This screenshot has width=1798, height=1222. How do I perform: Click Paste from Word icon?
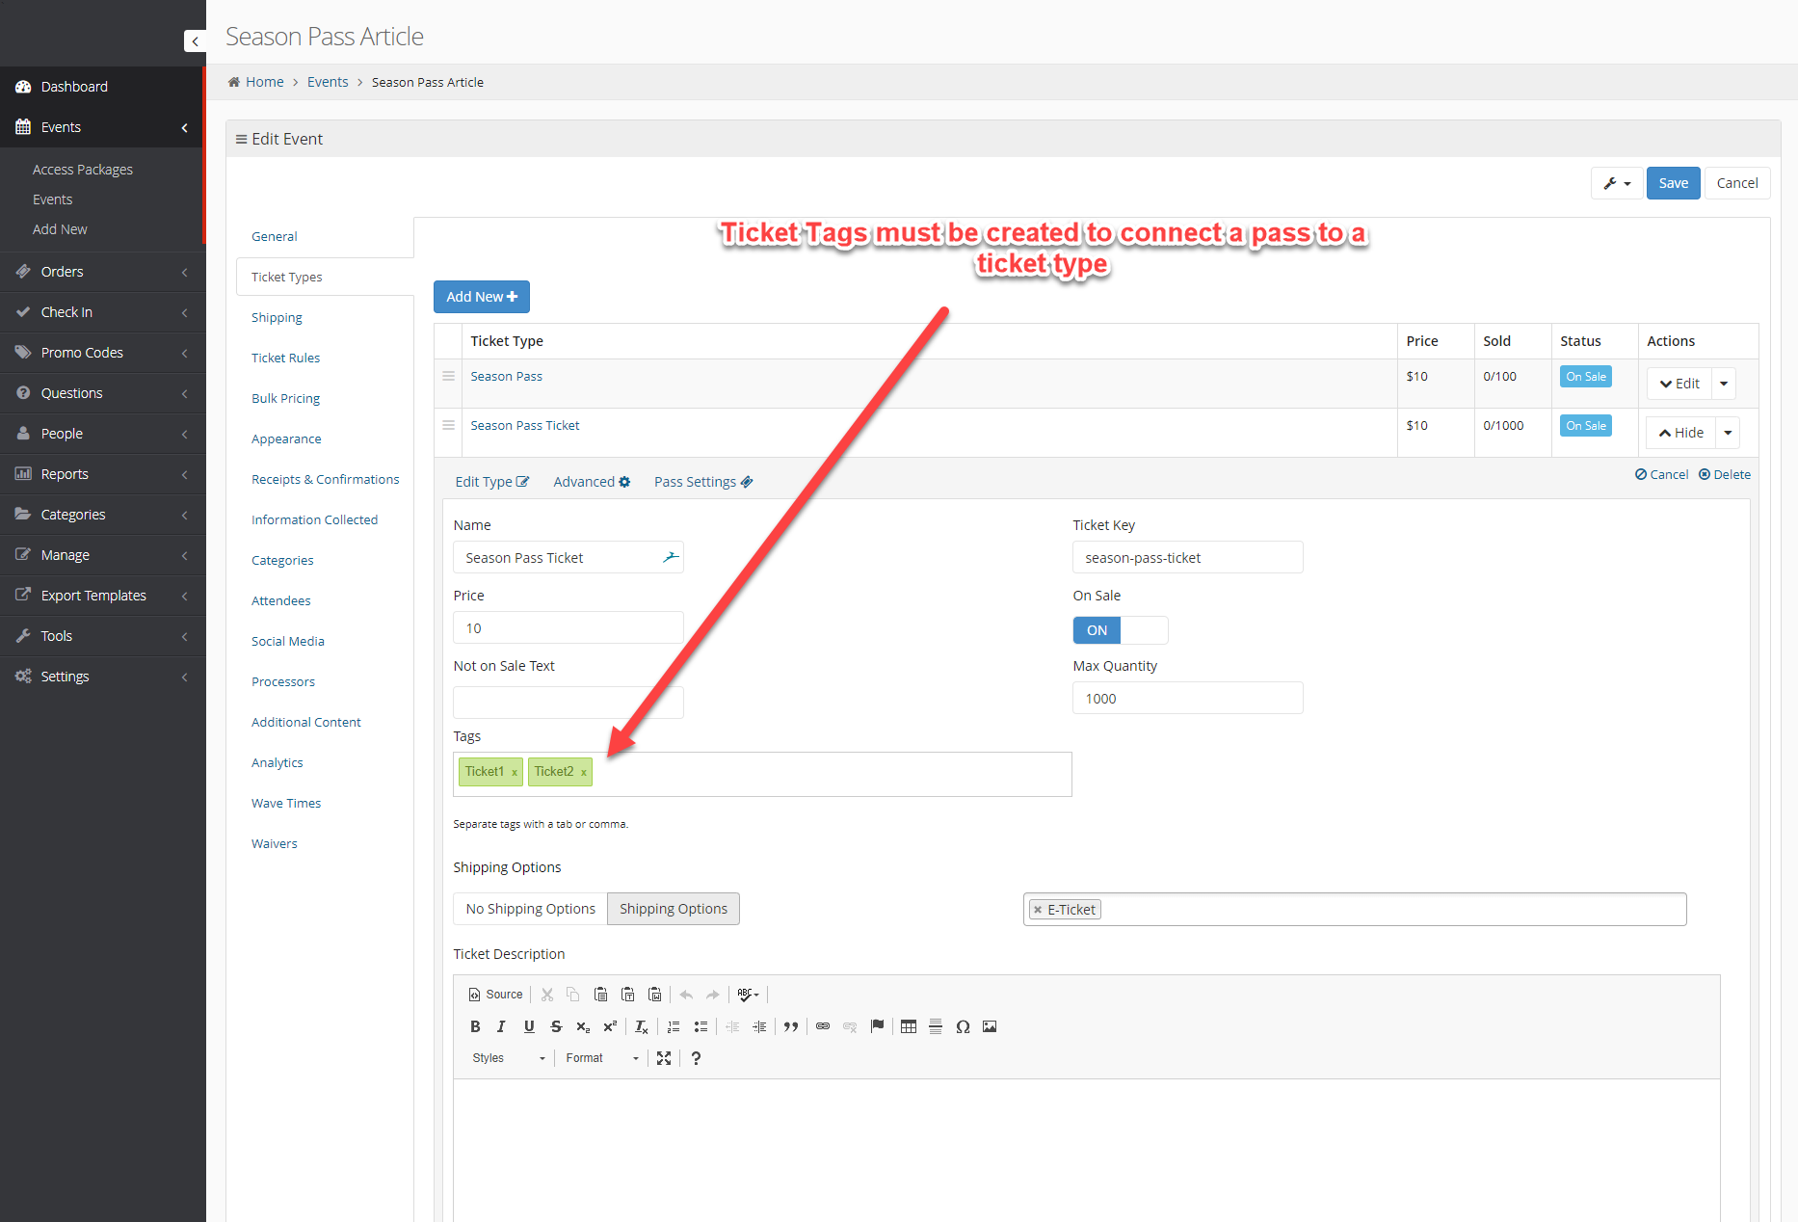pyautogui.click(x=655, y=995)
